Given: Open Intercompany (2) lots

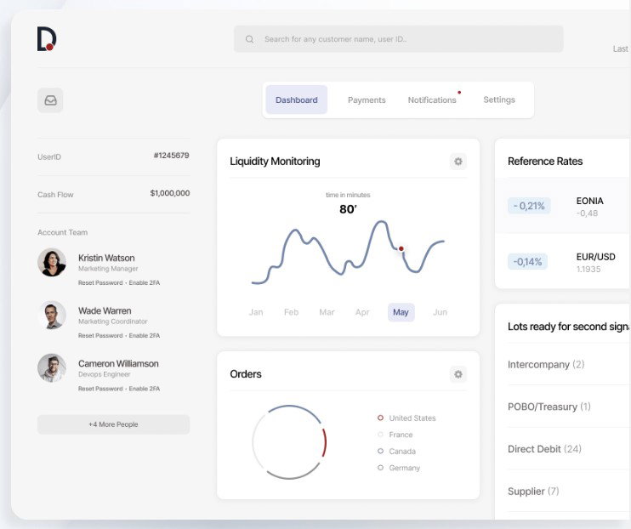Looking at the screenshot, I should pos(546,364).
